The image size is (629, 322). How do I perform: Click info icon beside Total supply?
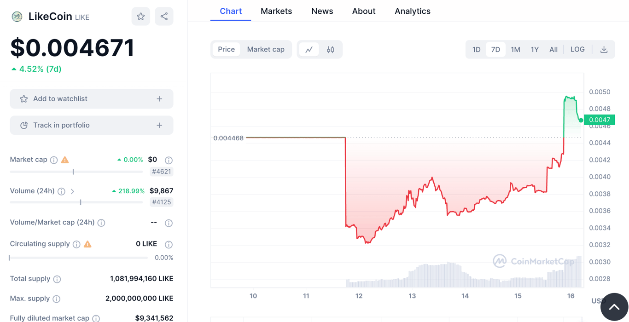point(57,279)
